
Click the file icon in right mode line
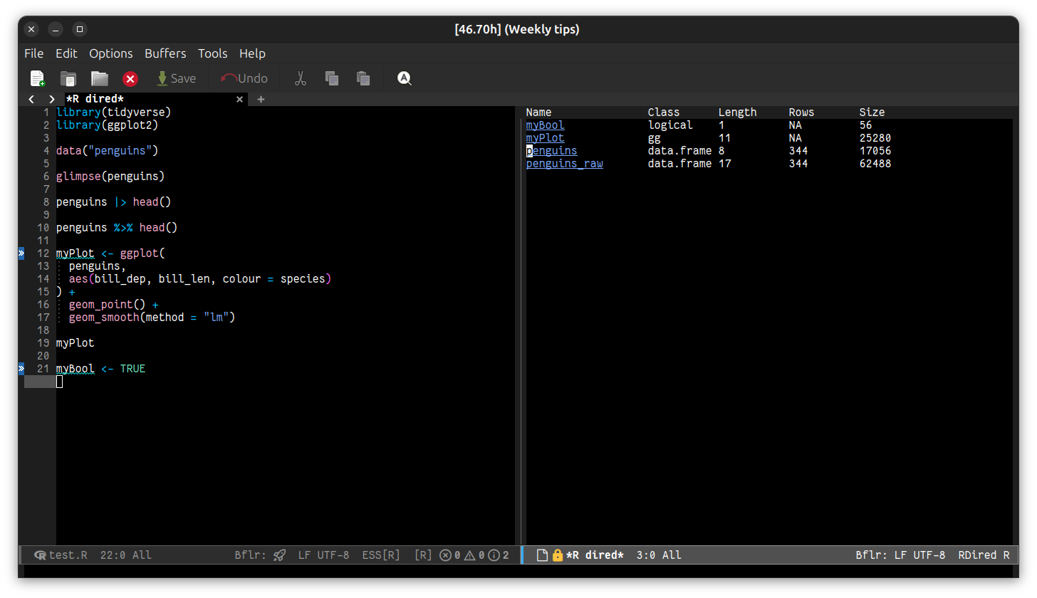coord(542,555)
